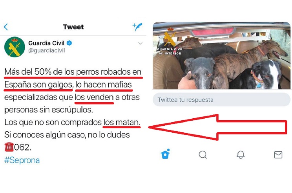Click the Guardia Civil watermark logo on photo
This screenshot has height=193, width=292.
tap(170, 41)
